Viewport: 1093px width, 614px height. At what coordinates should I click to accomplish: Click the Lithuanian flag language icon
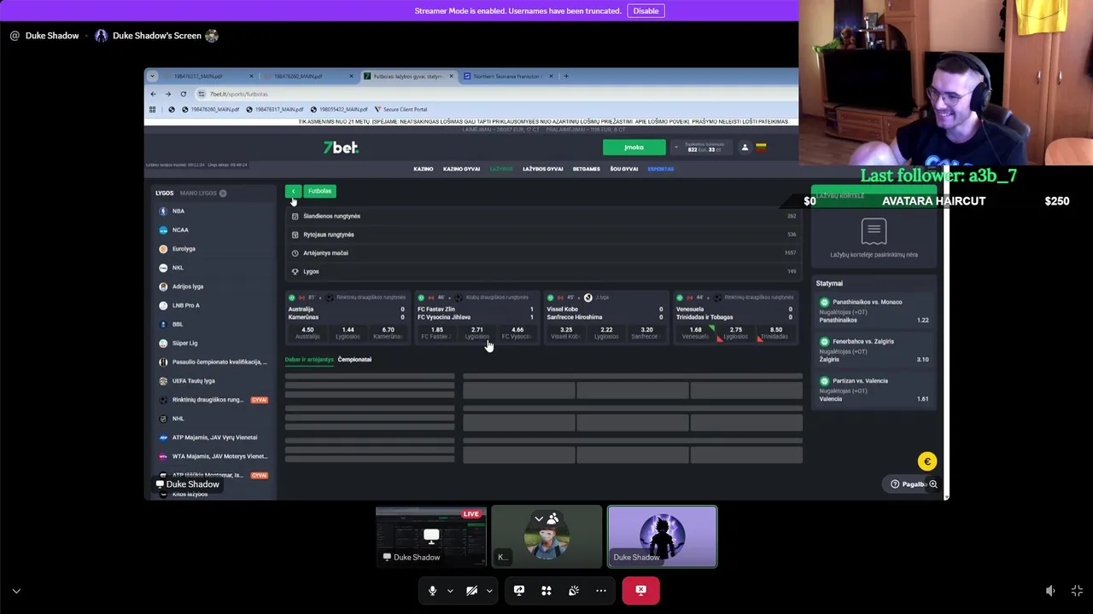(x=761, y=148)
